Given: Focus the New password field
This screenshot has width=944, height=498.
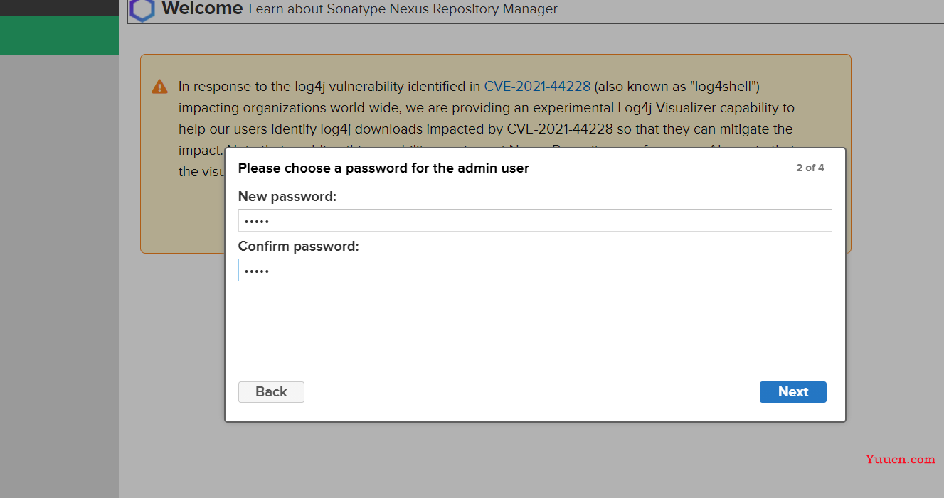Looking at the screenshot, I should (x=535, y=220).
